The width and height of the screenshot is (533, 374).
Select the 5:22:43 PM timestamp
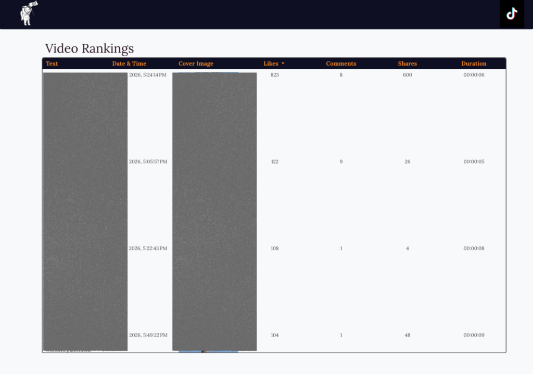click(148, 248)
